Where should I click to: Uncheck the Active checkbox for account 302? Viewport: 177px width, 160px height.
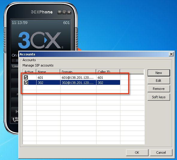26,82
